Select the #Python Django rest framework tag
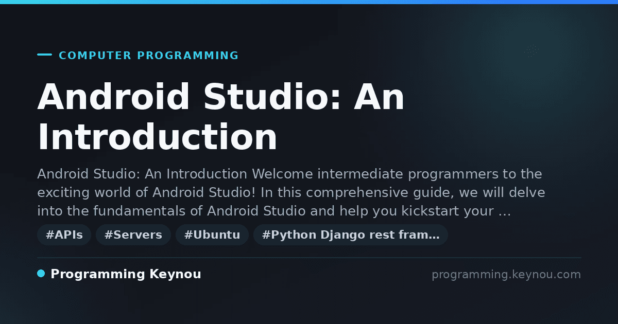Image resolution: width=618 pixels, height=324 pixels. pos(351,235)
